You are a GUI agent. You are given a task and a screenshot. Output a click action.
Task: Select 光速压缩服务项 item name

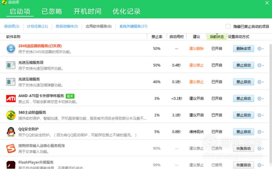(x=31, y=63)
